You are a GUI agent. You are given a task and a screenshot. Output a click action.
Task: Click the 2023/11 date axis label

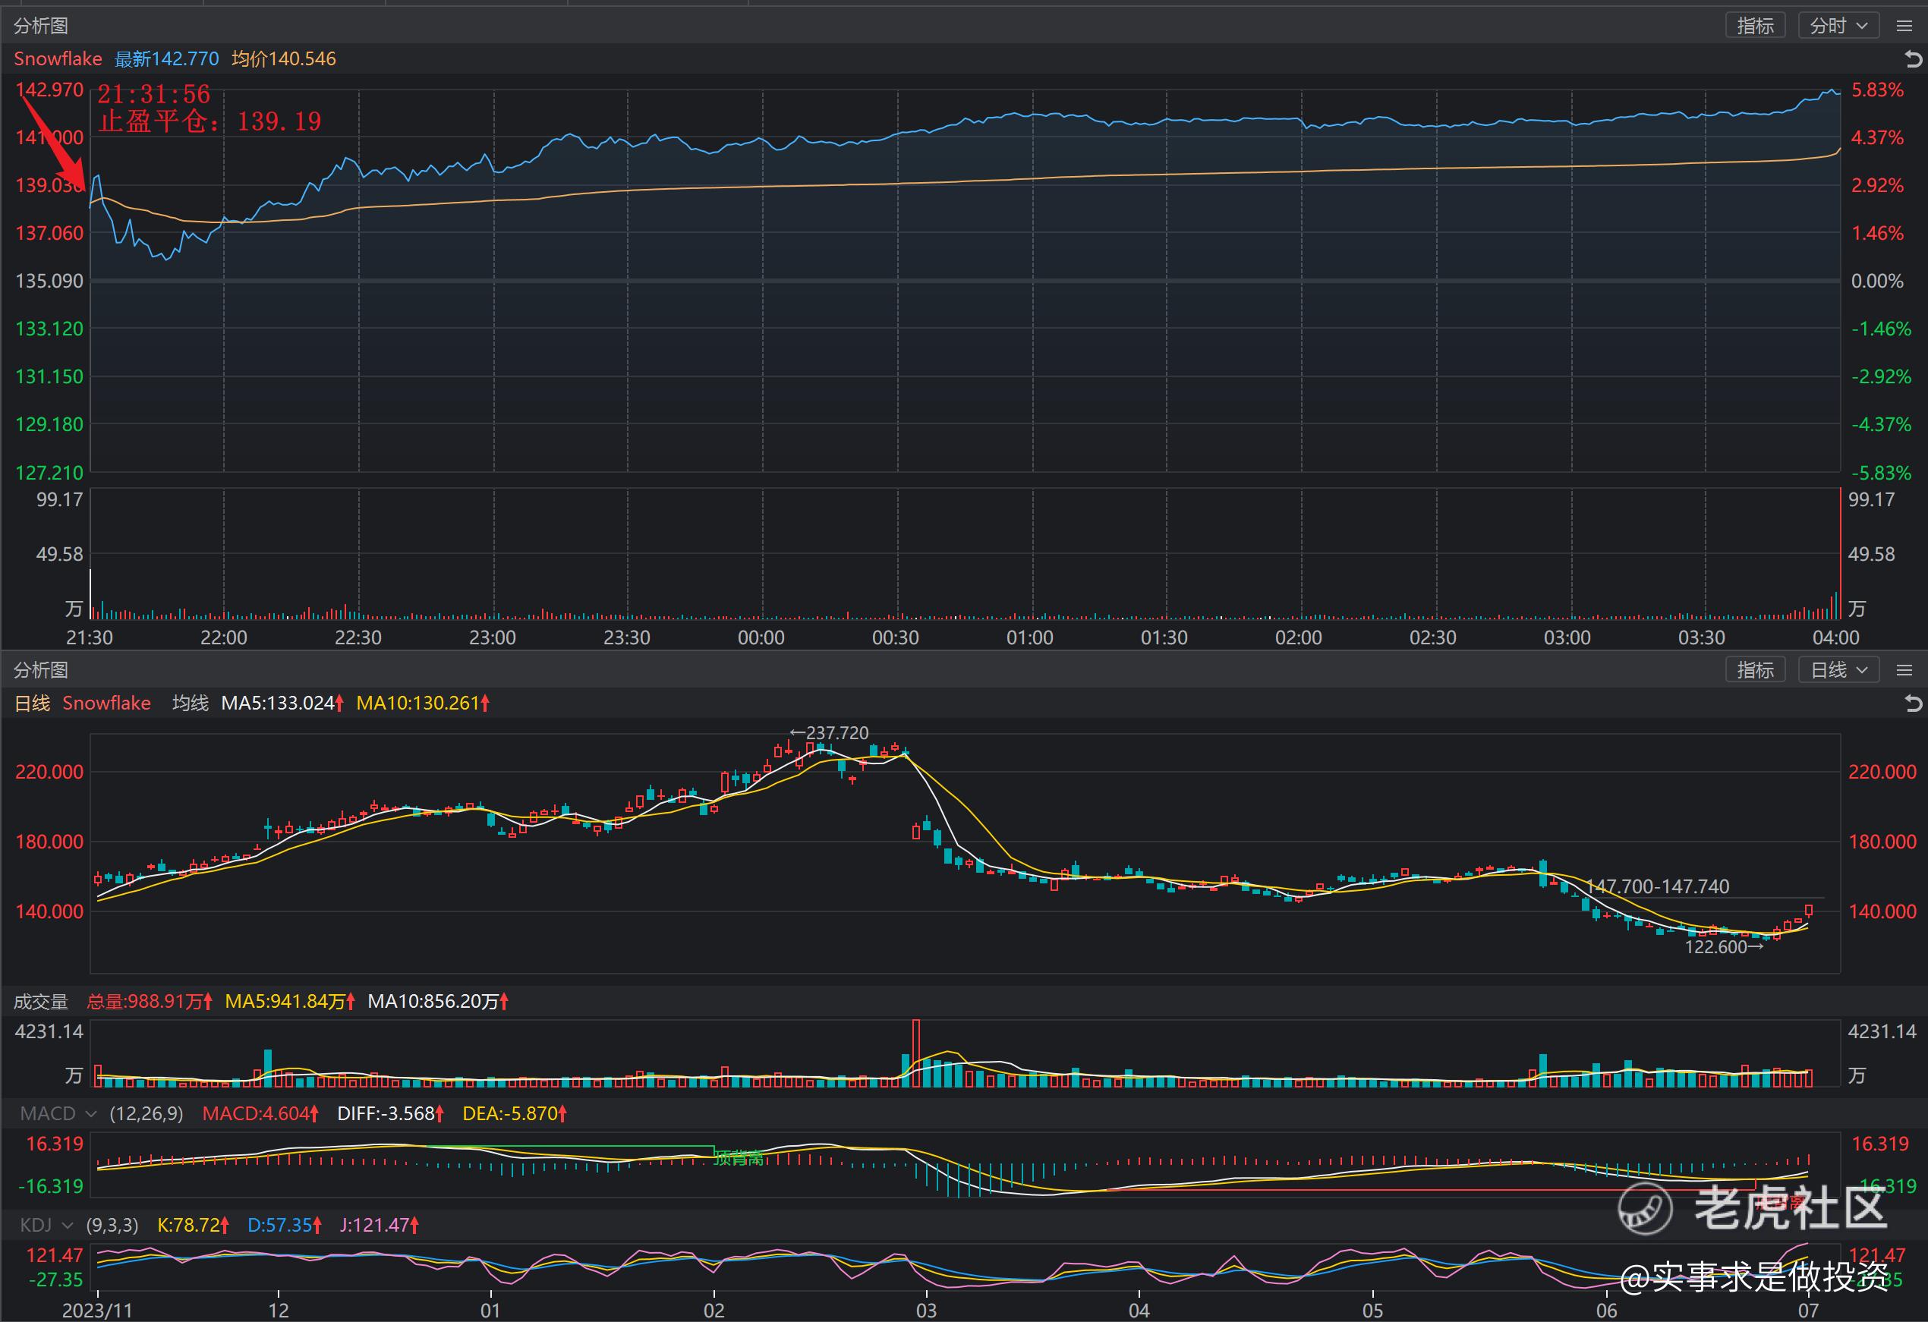[x=97, y=1310]
